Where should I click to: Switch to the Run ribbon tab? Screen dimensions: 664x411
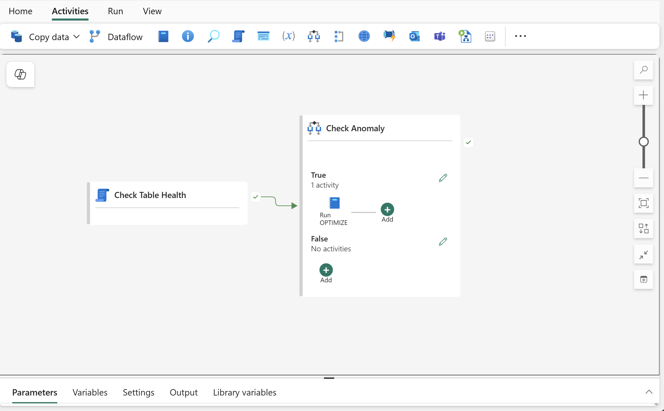[115, 11]
